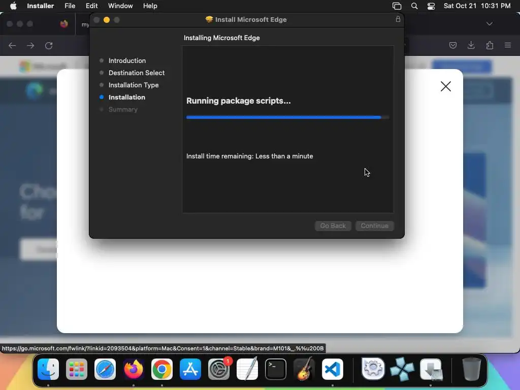
Task: Open Spotlight search in menu bar
Action: 414,6
